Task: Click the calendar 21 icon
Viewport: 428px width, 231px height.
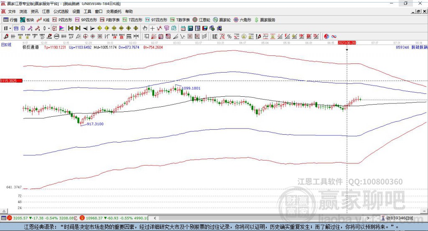Action: [183, 28]
